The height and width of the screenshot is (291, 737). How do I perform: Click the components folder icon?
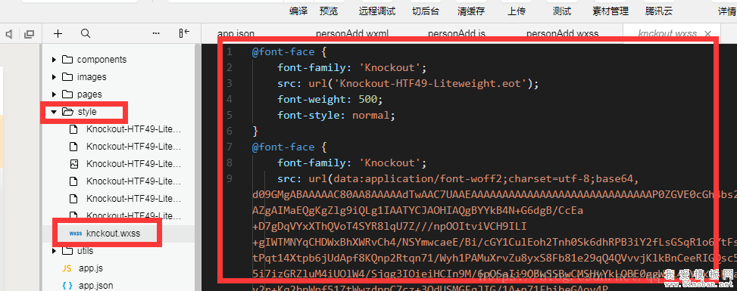pos(67,60)
